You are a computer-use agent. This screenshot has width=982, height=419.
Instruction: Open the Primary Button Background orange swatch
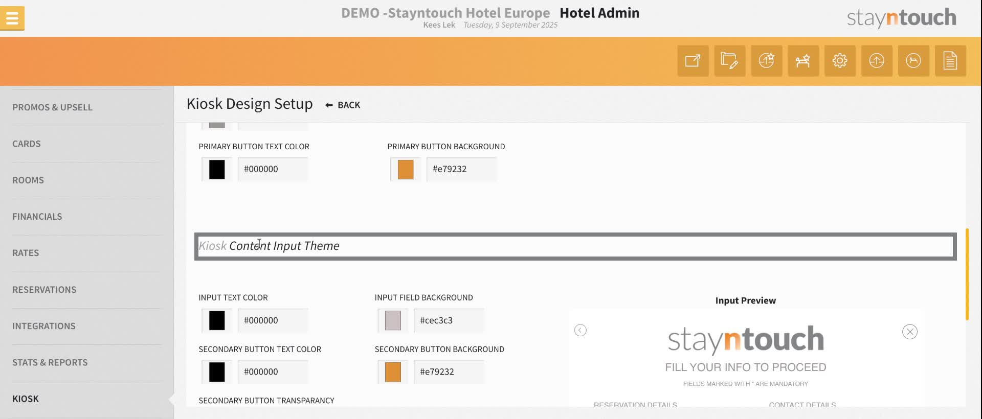coord(406,169)
